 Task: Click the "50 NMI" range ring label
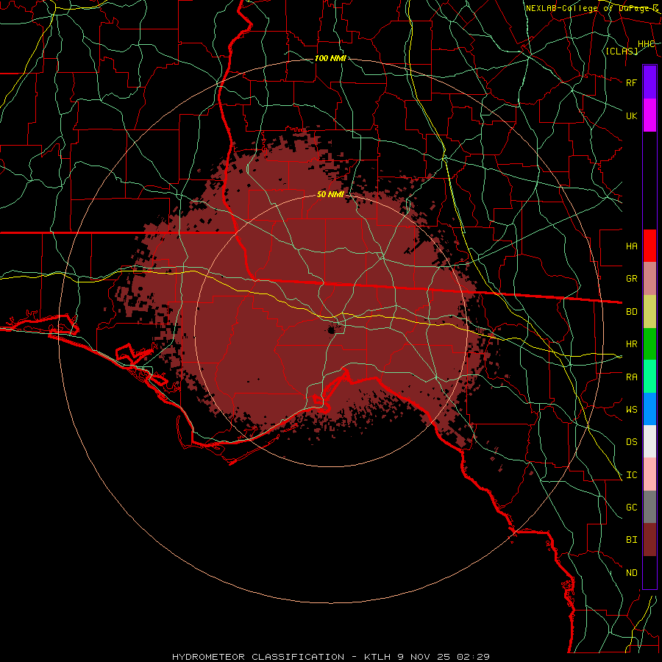[x=330, y=194]
